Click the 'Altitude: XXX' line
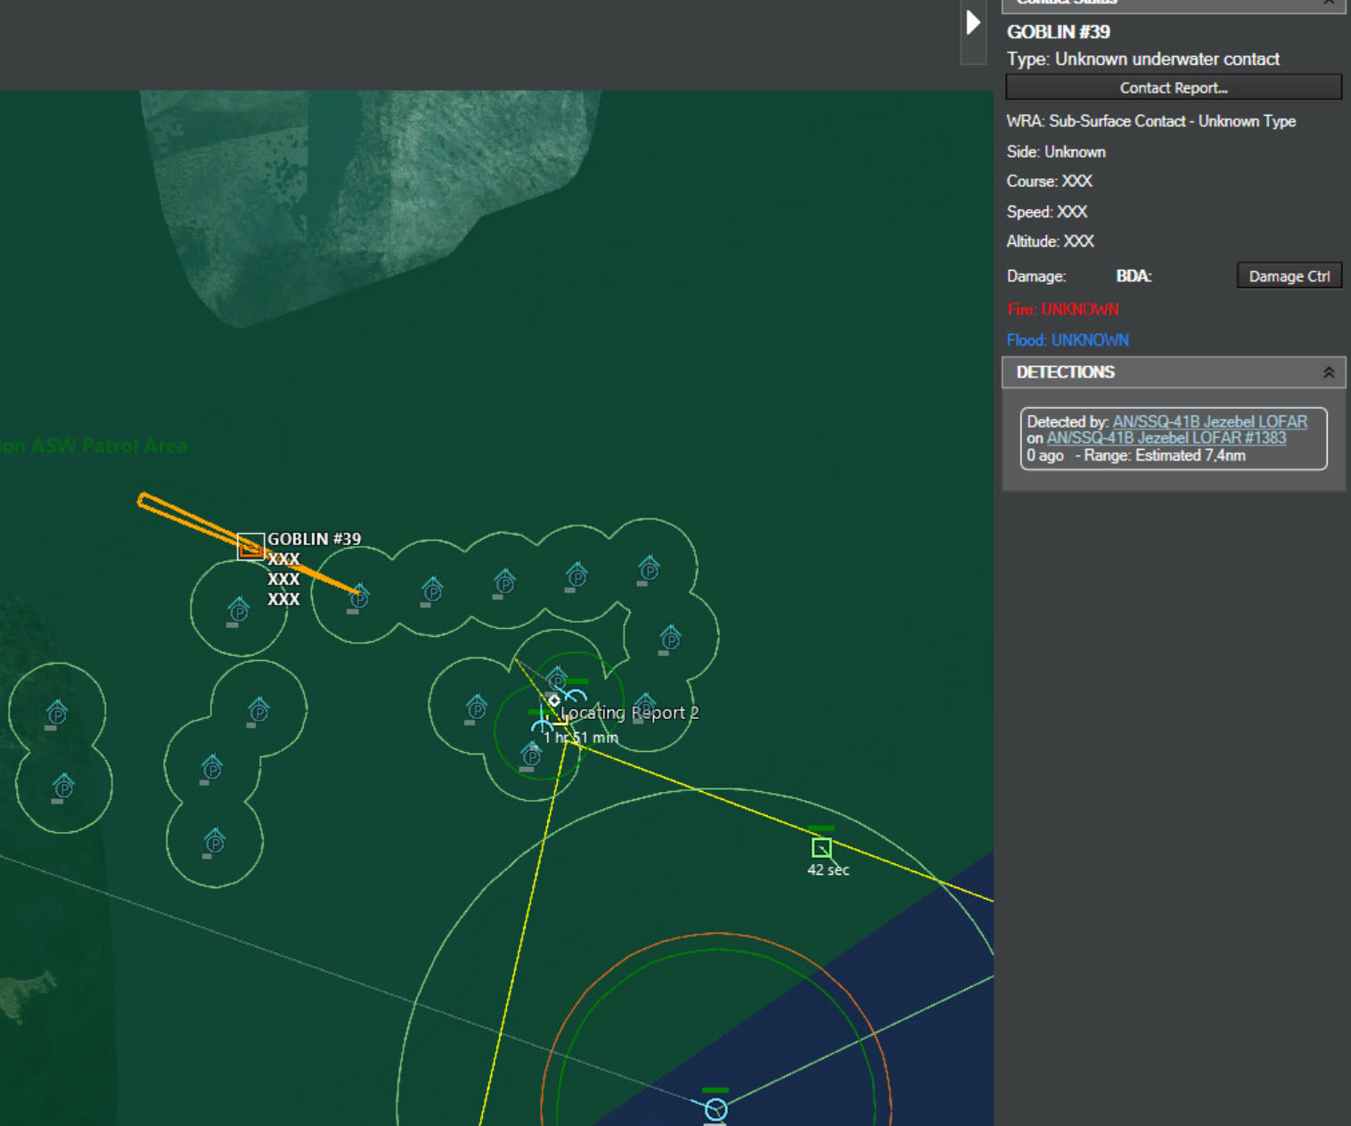Image resolution: width=1351 pixels, height=1126 pixels. [1050, 241]
